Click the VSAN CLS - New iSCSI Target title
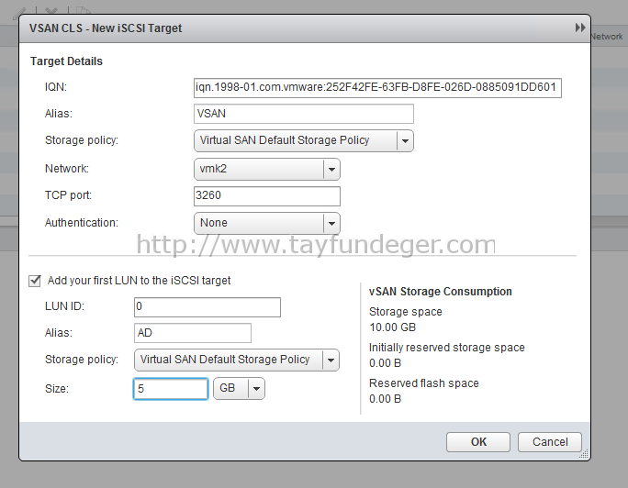The image size is (628, 488). point(106,28)
